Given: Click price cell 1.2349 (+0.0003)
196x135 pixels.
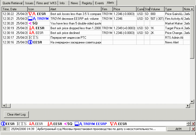Looking at the screenshot, I should [124, 28].
